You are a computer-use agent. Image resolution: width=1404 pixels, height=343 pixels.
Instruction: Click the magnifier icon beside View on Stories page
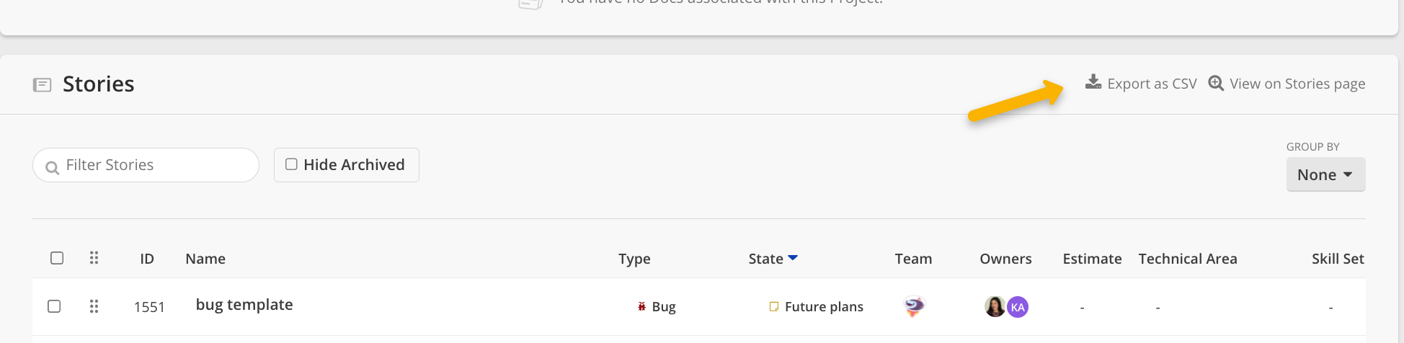(1216, 83)
